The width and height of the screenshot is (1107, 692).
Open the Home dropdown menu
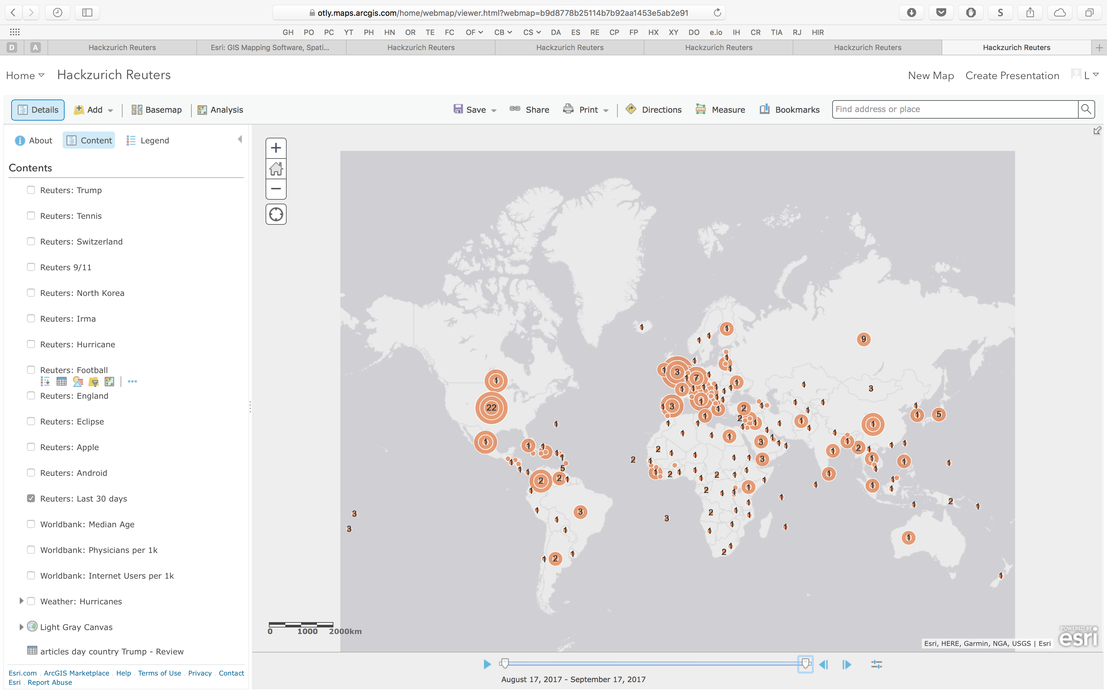tap(25, 75)
